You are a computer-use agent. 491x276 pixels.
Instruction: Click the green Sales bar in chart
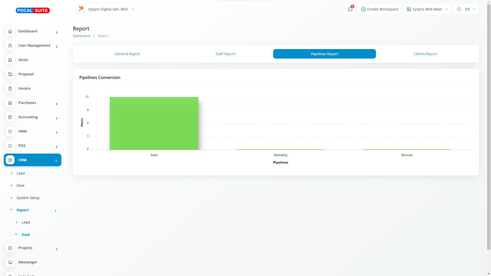154,123
